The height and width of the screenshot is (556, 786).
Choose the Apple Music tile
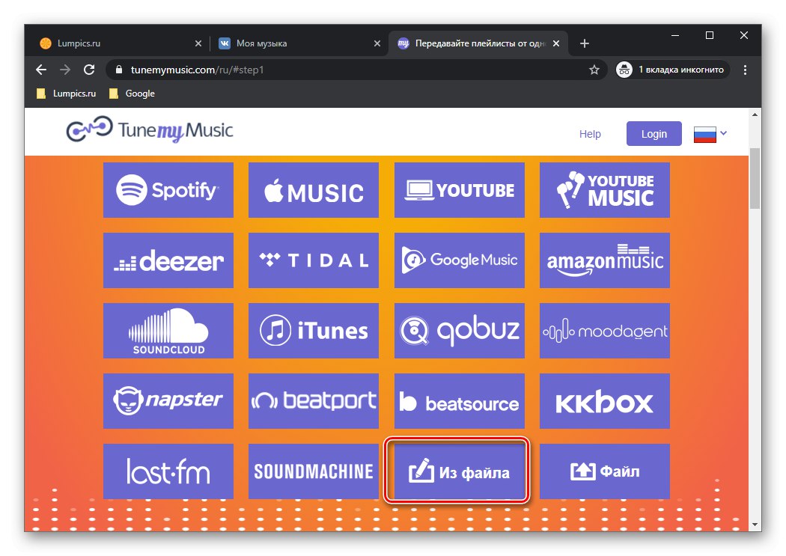coord(314,190)
